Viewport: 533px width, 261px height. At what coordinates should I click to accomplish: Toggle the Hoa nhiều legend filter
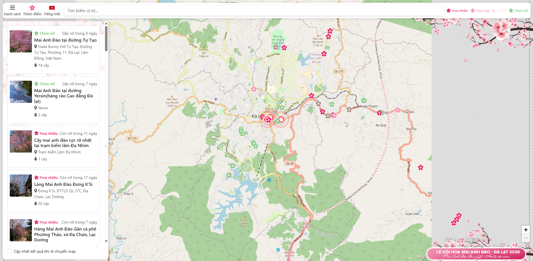click(x=457, y=11)
